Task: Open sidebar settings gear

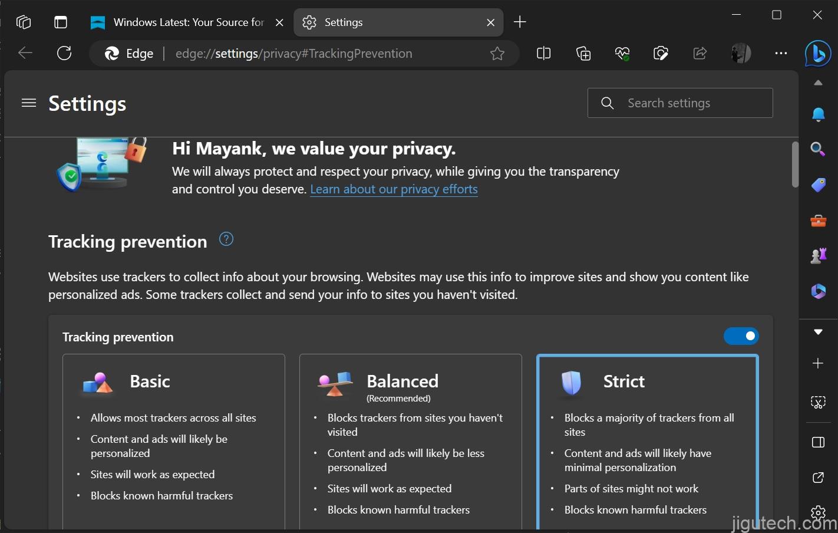Action: coord(818,512)
